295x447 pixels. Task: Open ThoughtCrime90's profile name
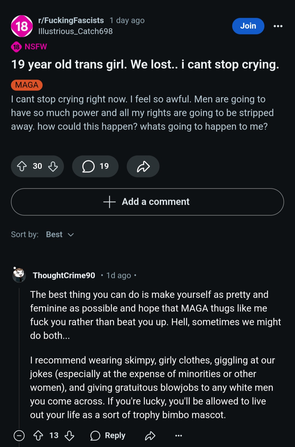64,275
